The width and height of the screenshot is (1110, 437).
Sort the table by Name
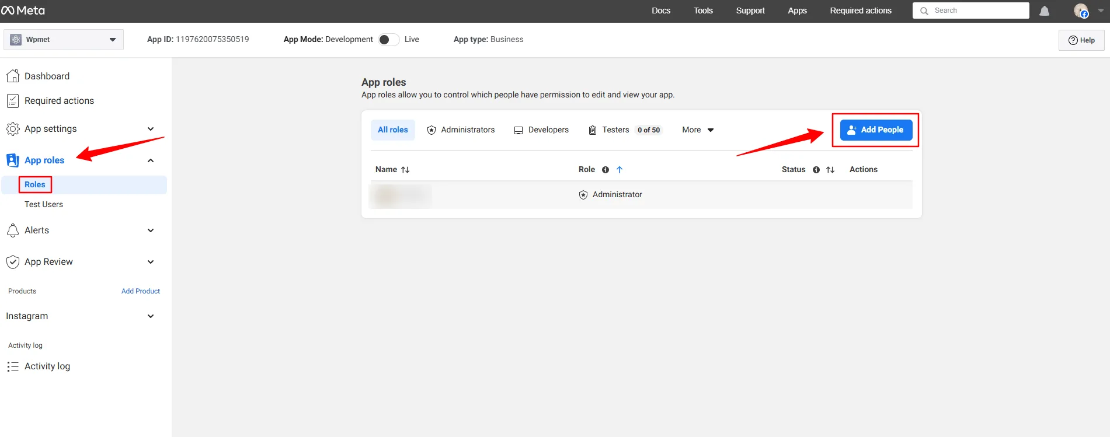tap(405, 170)
